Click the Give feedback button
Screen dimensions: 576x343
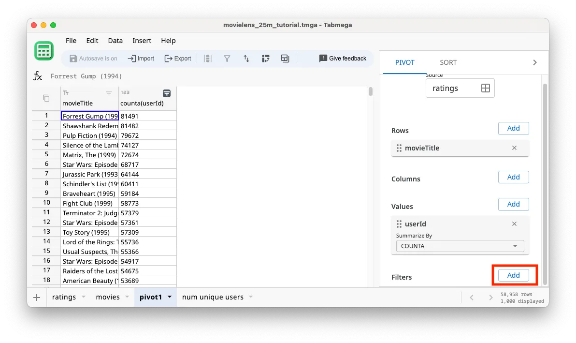(x=343, y=58)
